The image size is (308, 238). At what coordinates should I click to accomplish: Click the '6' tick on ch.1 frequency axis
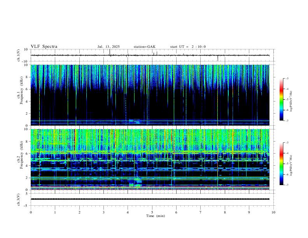click(27, 89)
